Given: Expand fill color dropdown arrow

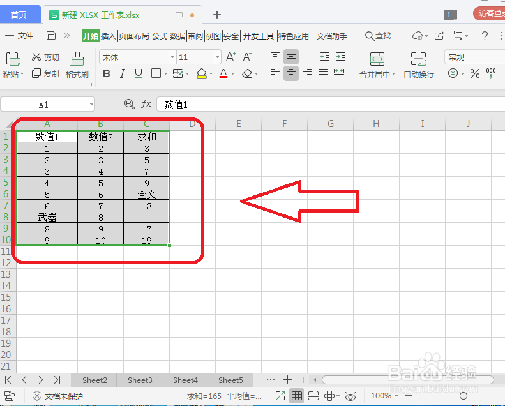Looking at the screenshot, I should point(211,74).
